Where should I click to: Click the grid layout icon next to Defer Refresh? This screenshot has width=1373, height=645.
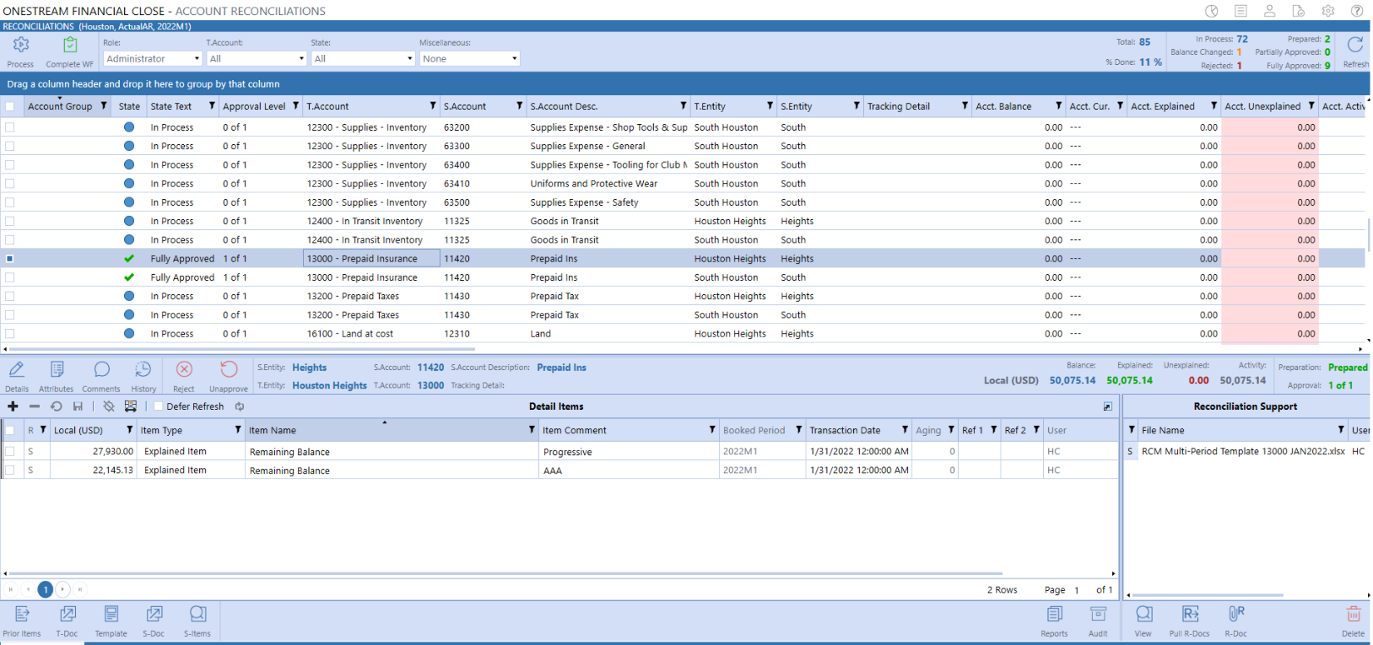pos(131,406)
